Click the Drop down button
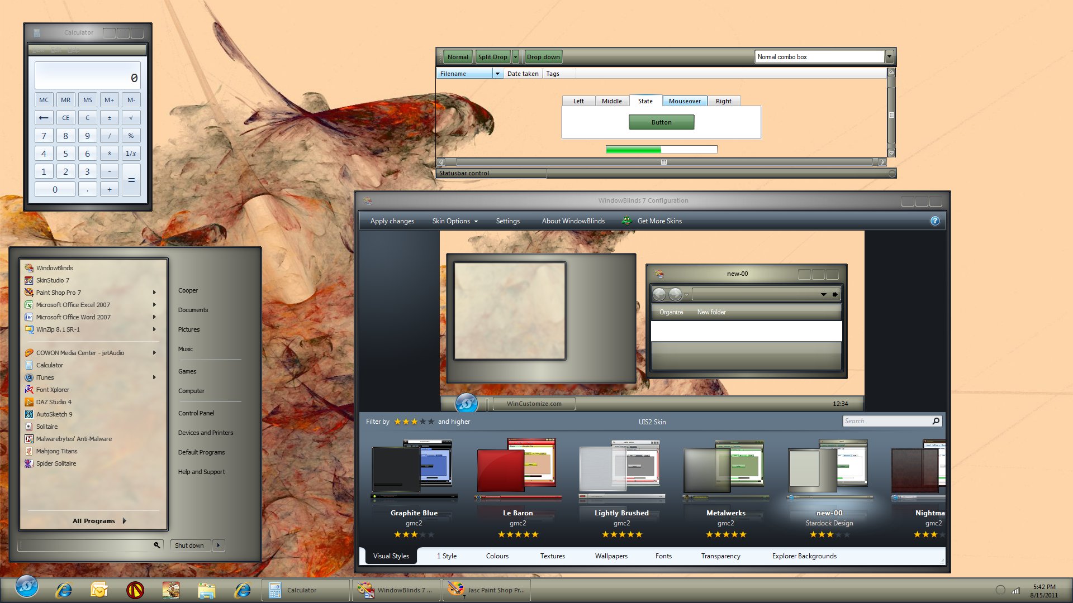Screen dimensions: 1073x603 (x=543, y=57)
